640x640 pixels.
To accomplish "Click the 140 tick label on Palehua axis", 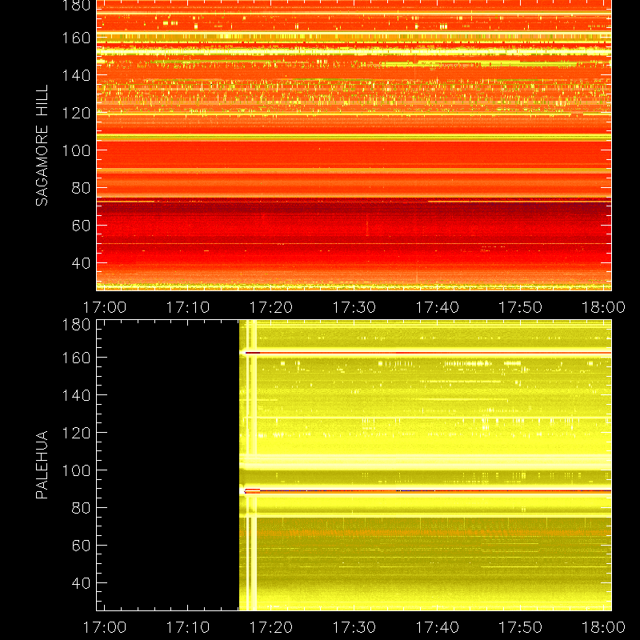I will tap(76, 395).
